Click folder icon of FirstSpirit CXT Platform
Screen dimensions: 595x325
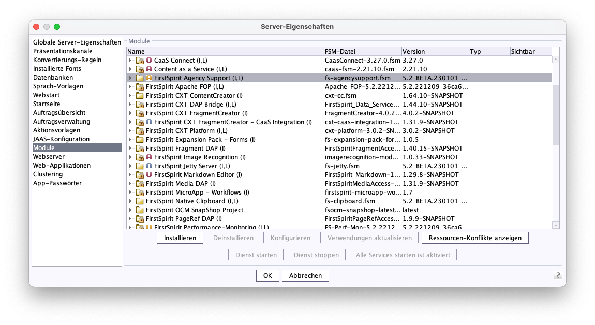(140, 130)
